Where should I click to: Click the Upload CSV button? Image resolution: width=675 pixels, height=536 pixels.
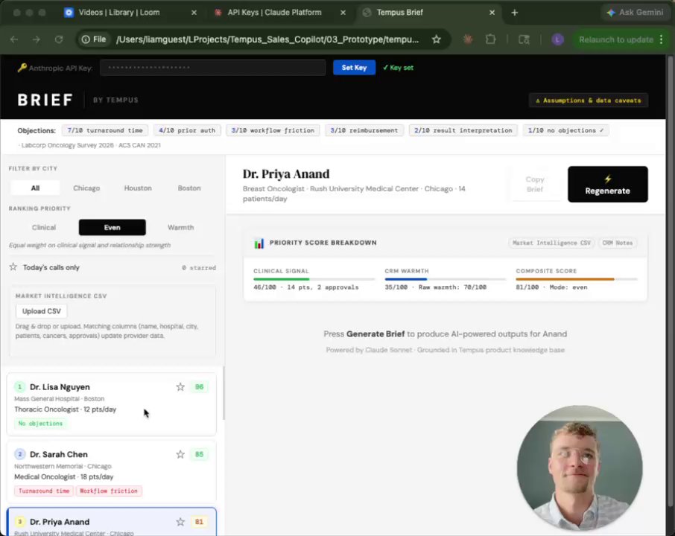click(x=41, y=311)
